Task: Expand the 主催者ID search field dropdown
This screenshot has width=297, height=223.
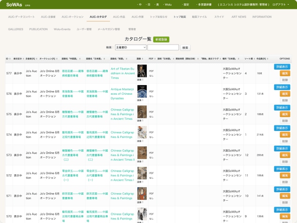Action: coord(130,47)
